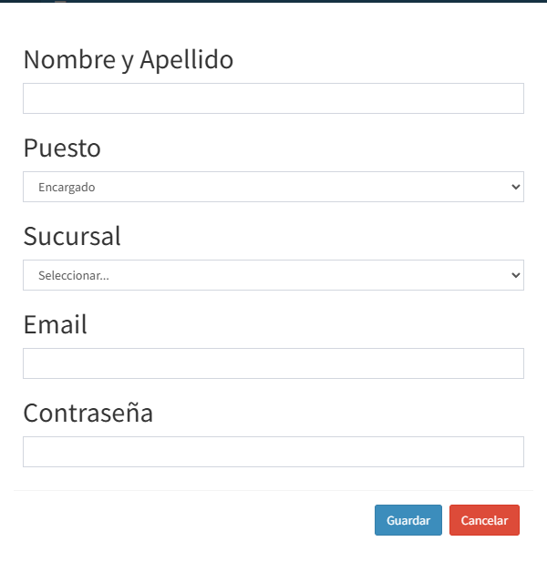Screen dimensions: 547x562
Task: Save the form with Guardar
Action: tap(408, 520)
